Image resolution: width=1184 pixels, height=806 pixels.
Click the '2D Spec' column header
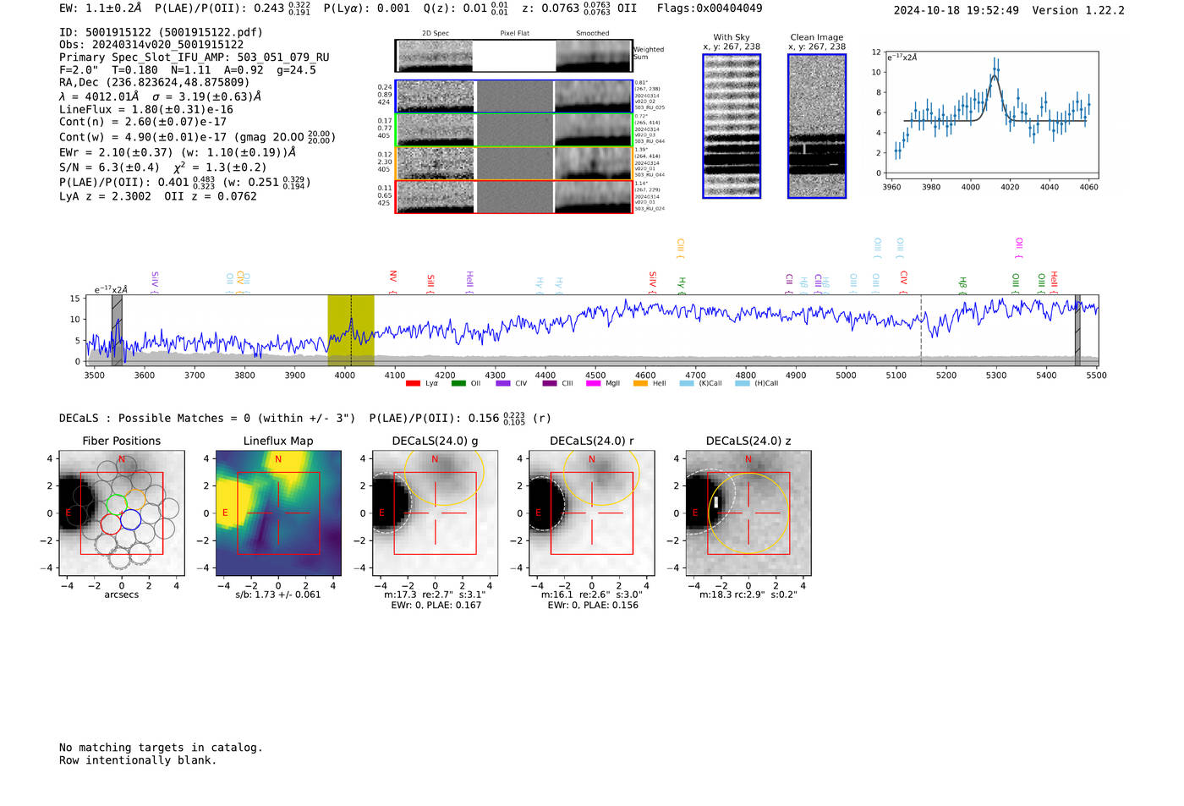click(x=436, y=33)
